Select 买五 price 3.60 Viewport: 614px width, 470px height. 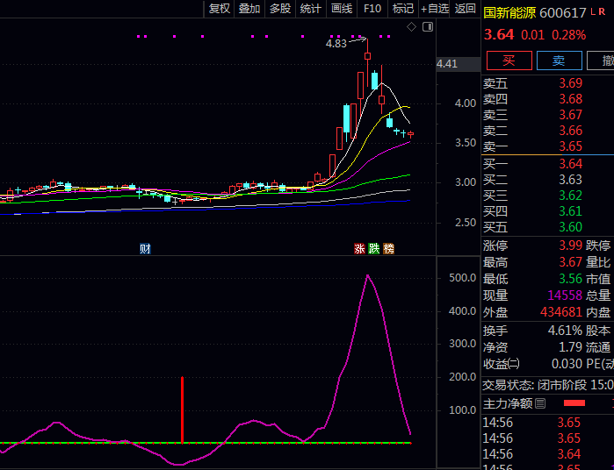(x=571, y=227)
